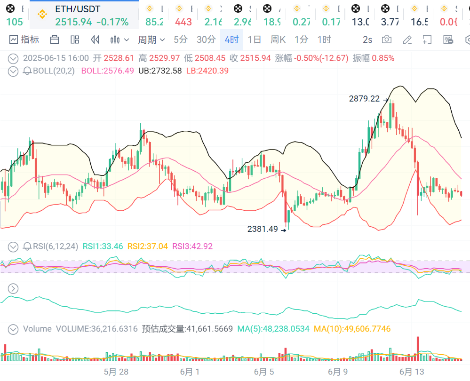Image resolution: width=470 pixels, height=381 pixels.
Task: Expand the collapsed indicator below RSI
Action: point(13,289)
